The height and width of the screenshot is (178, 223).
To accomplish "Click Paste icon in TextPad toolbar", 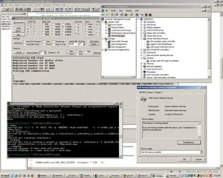I will point(42,9).
